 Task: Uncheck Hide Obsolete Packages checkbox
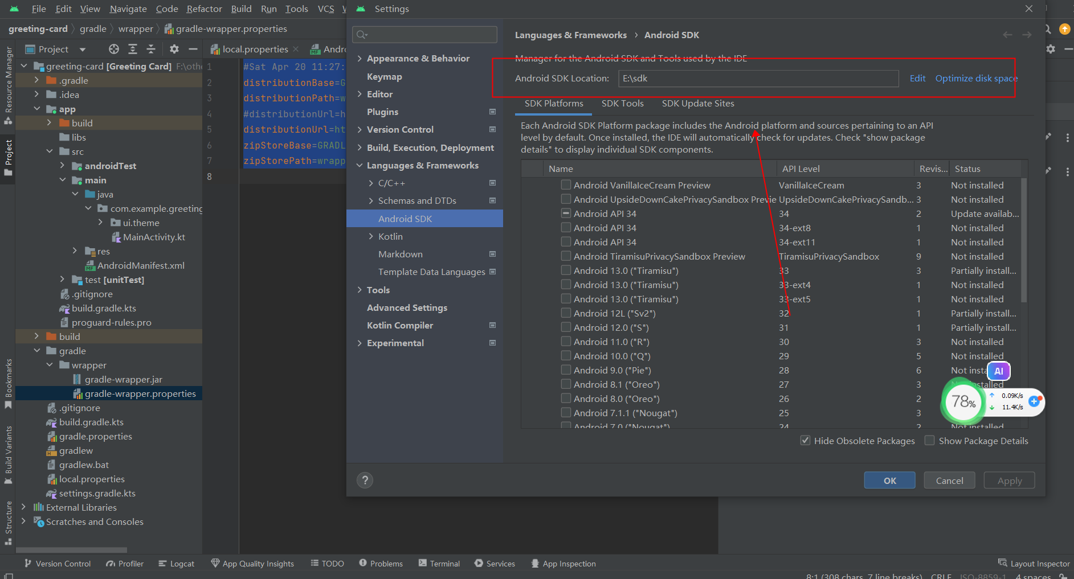click(x=805, y=440)
